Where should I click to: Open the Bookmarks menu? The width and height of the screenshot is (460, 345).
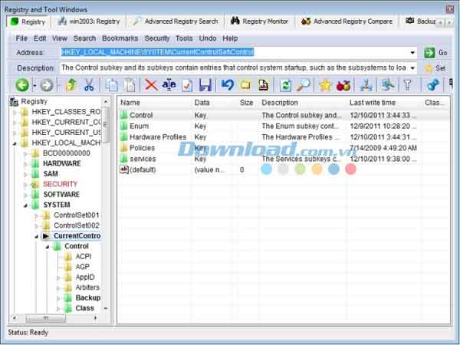120,38
